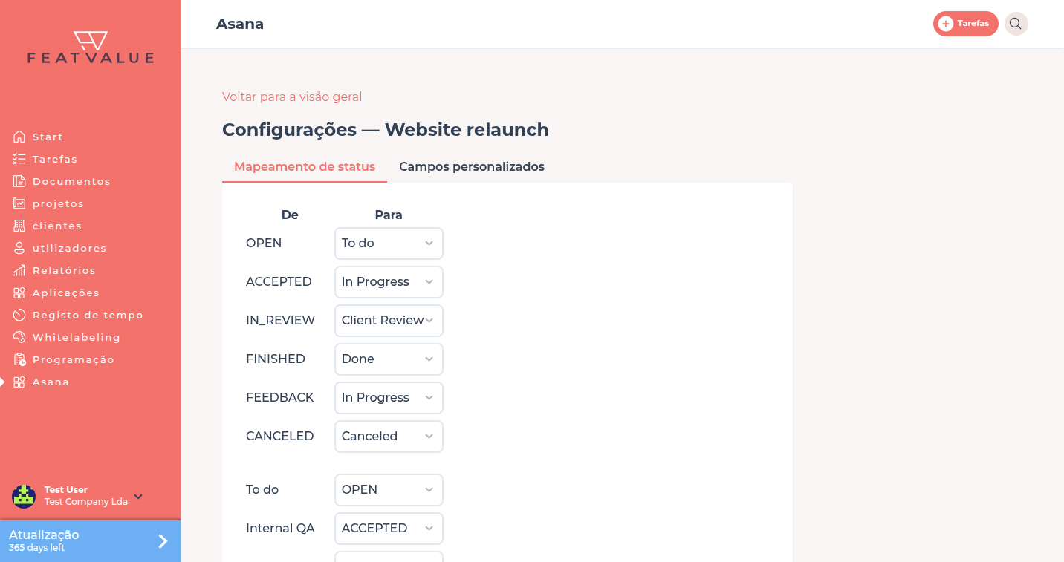Open clientes link in sidebar

[x=57, y=226]
